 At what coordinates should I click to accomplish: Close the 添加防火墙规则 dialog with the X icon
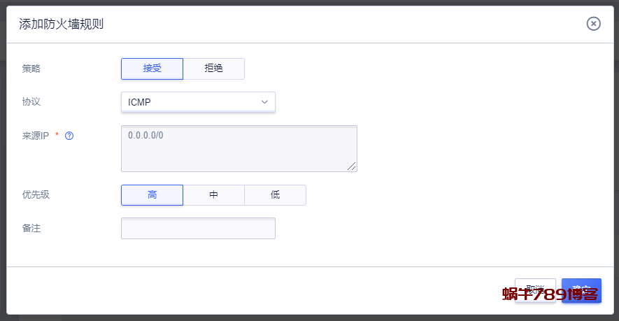click(593, 24)
